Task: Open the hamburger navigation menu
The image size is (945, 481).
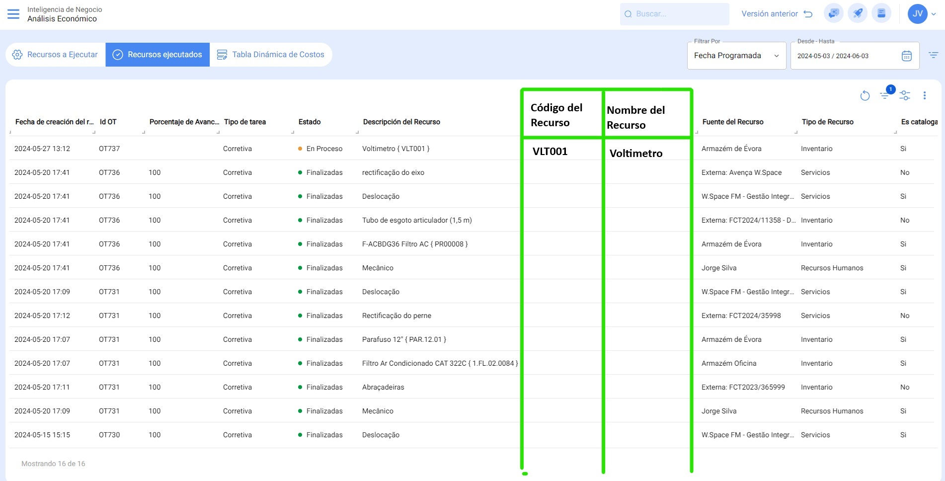Action: coord(13,14)
